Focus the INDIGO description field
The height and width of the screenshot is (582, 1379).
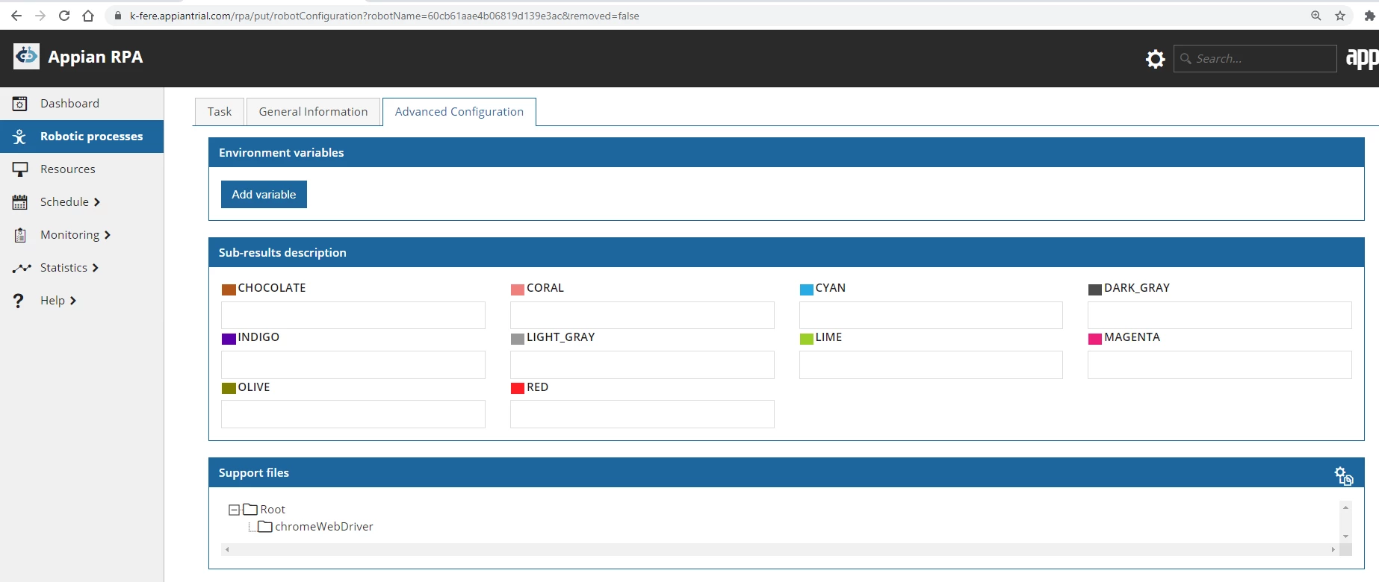click(x=353, y=365)
